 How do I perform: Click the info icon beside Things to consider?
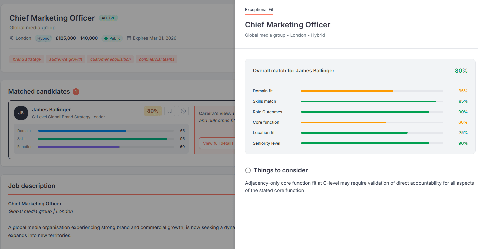(x=248, y=170)
